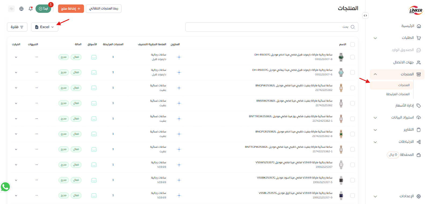Image resolution: width=429 pixels, height=204 pixels.
Task: Check the DH-RS007G tiffany watch row checkbox
Action: (x=352, y=72)
